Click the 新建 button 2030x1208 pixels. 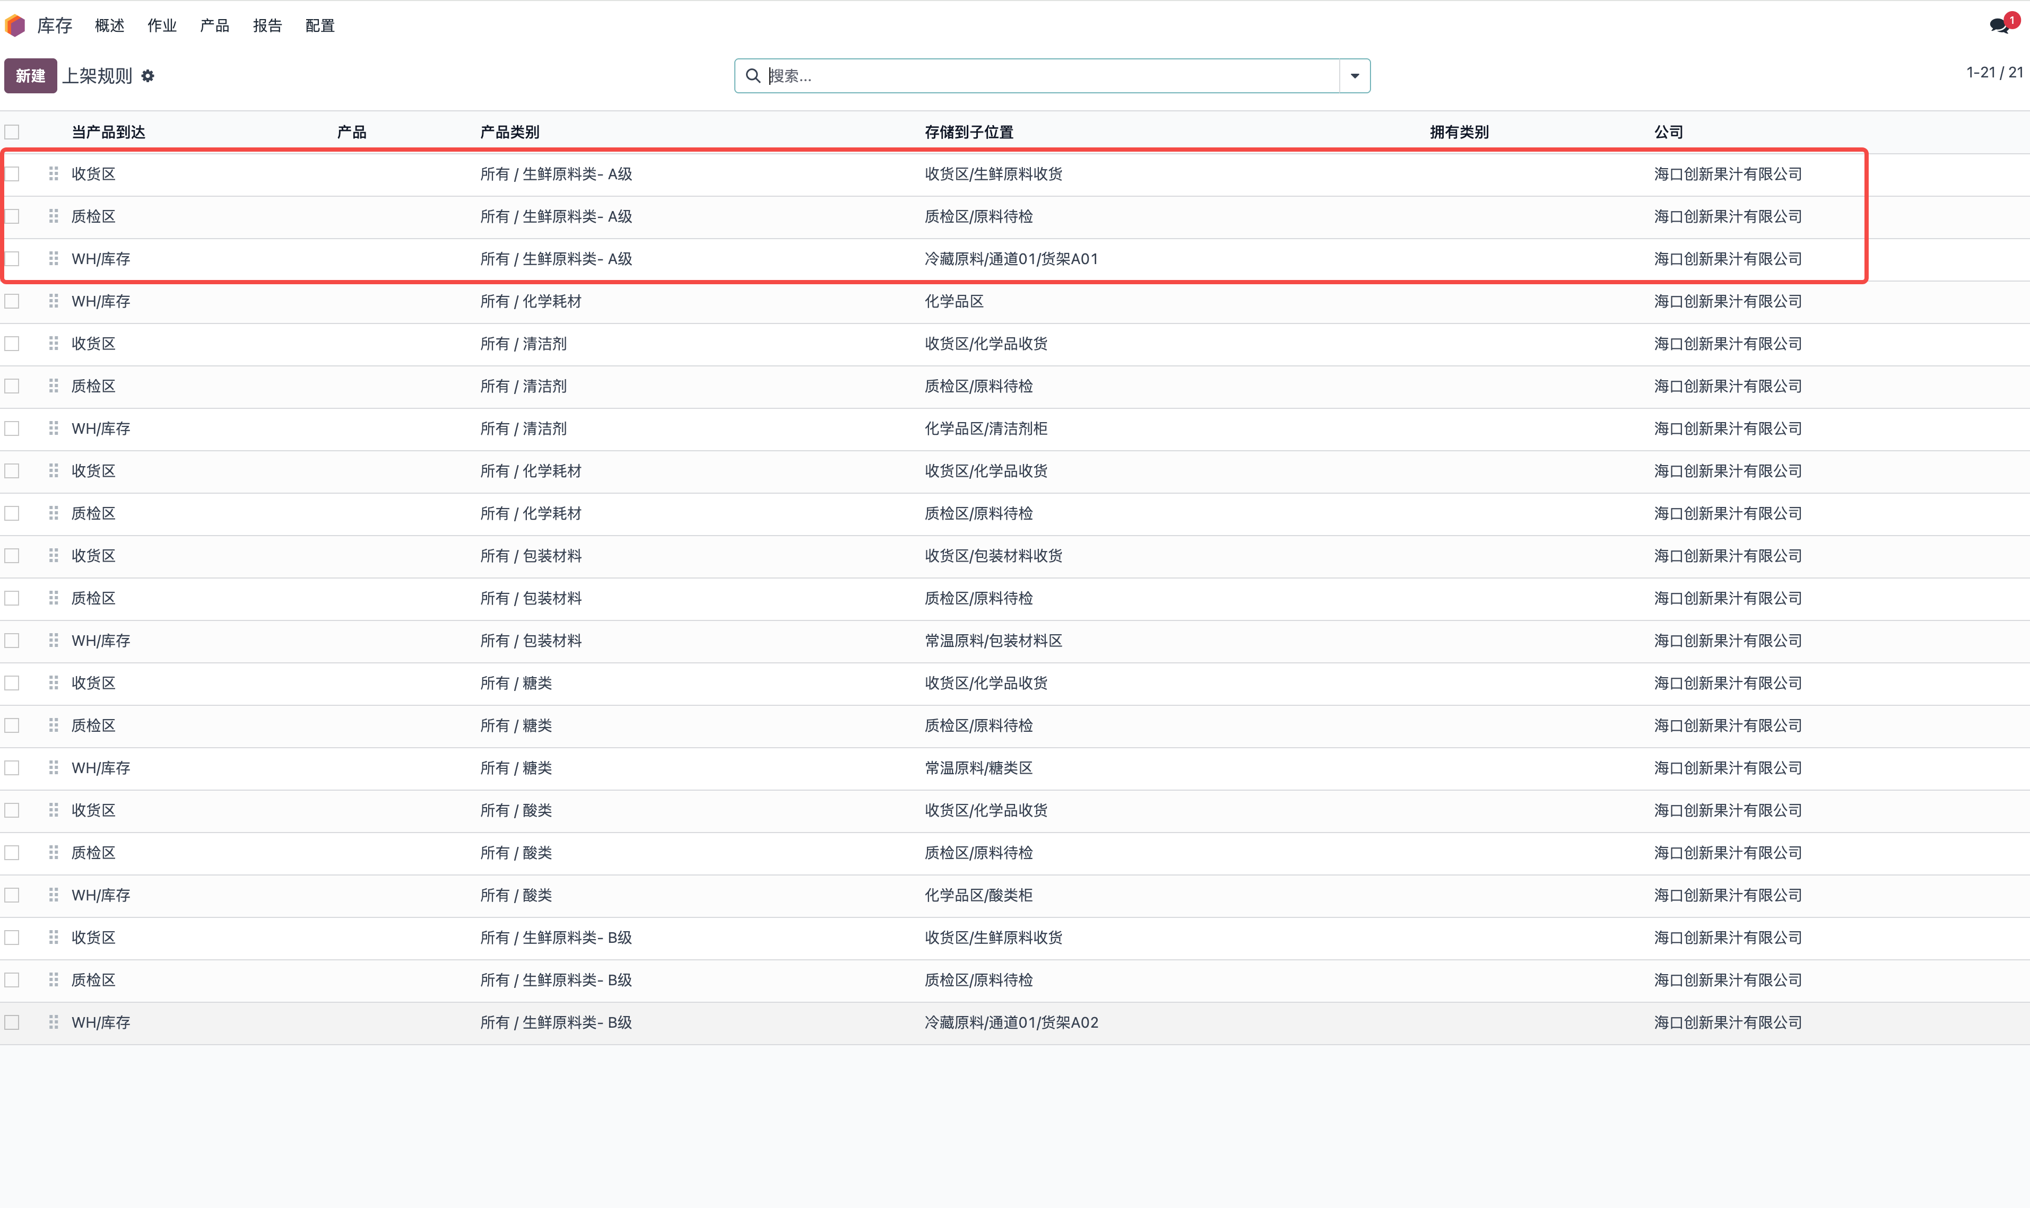tap(31, 76)
